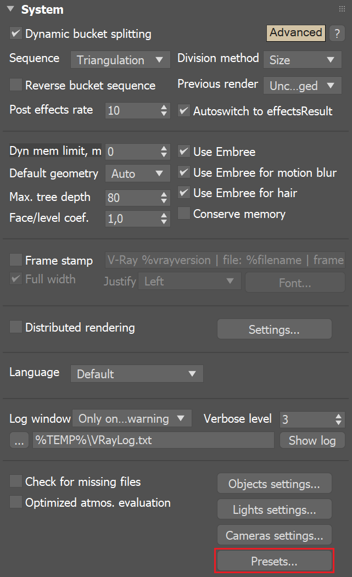Collapse the System rollout triangle
Screen dimensions: 352x577
10,10
